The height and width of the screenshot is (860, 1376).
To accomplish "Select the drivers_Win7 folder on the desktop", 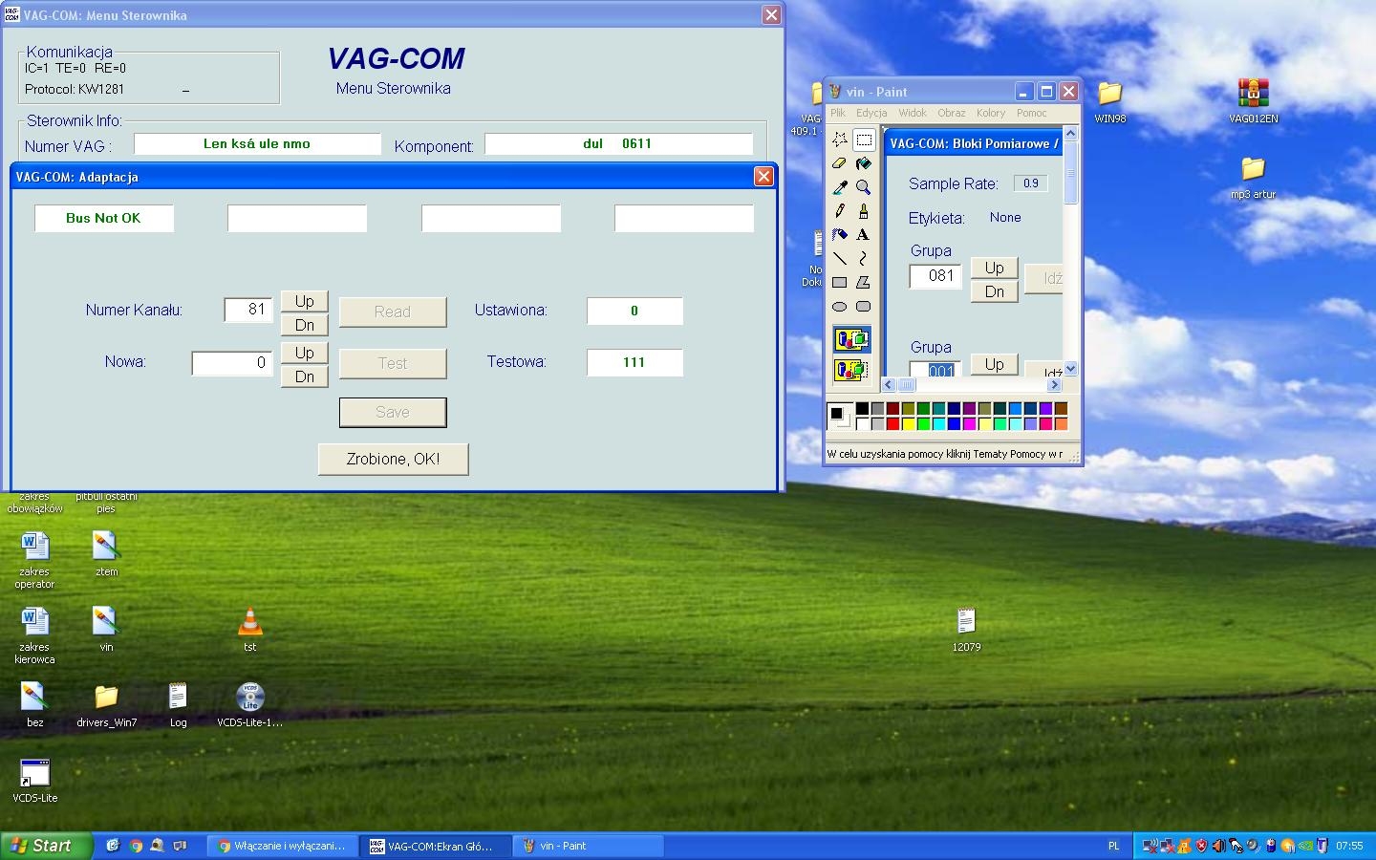I will tap(106, 705).
